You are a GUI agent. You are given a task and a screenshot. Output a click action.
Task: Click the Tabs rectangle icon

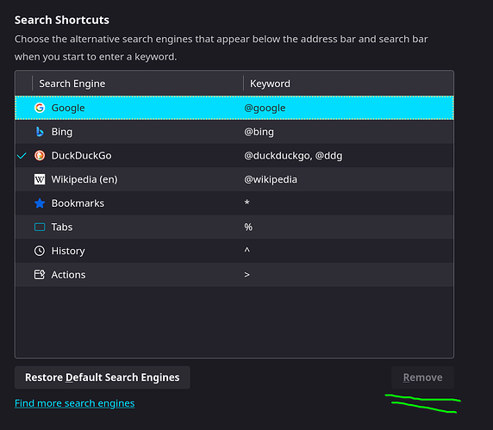pos(40,227)
